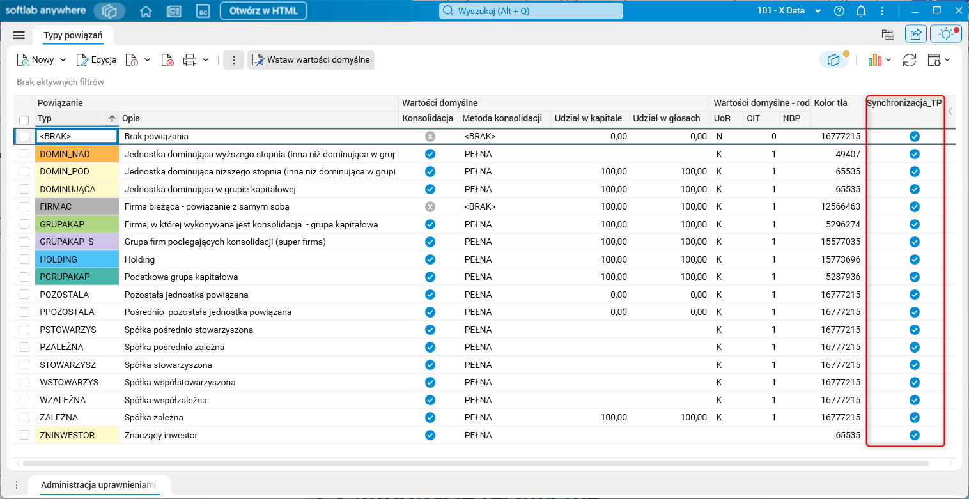Click the Otwórz w HTML button
Viewport: 969px width, 499px height.
[263, 11]
